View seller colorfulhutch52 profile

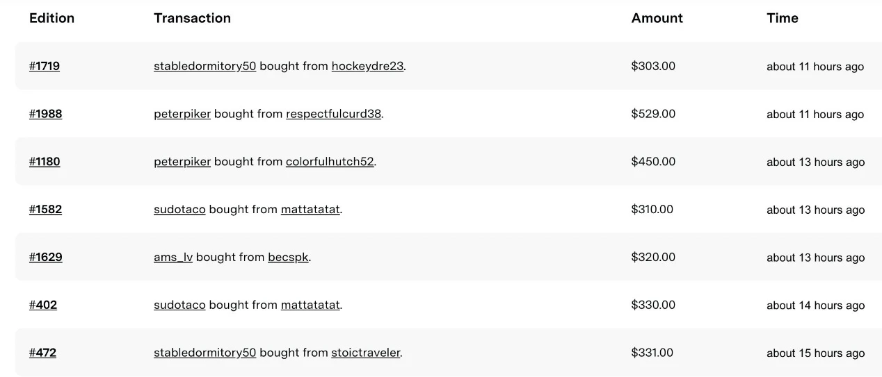[x=330, y=162]
